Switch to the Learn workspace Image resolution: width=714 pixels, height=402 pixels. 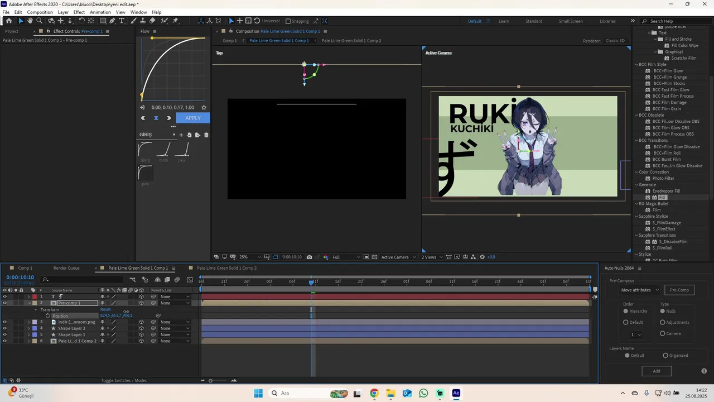[x=504, y=21]
